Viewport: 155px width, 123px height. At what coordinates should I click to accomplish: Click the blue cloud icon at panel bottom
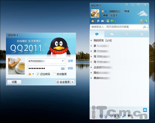tap(145, 110)
